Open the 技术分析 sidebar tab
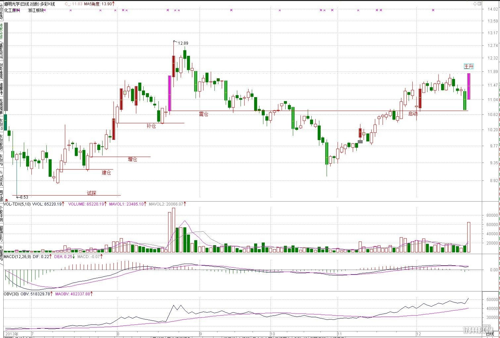500x338 pixels. [x=2, y=32]
